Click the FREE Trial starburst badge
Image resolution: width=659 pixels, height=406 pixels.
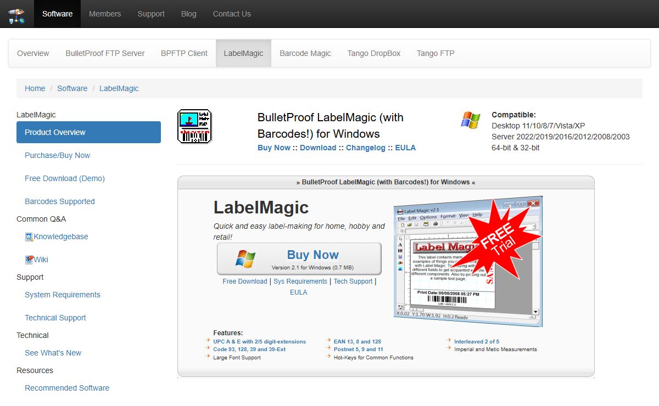[501, 238]
